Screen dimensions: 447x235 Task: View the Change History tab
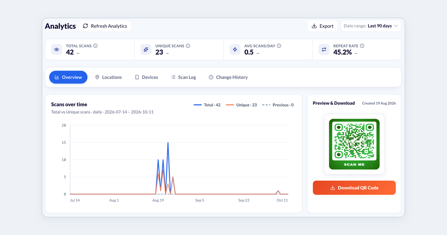click(228, 77)
